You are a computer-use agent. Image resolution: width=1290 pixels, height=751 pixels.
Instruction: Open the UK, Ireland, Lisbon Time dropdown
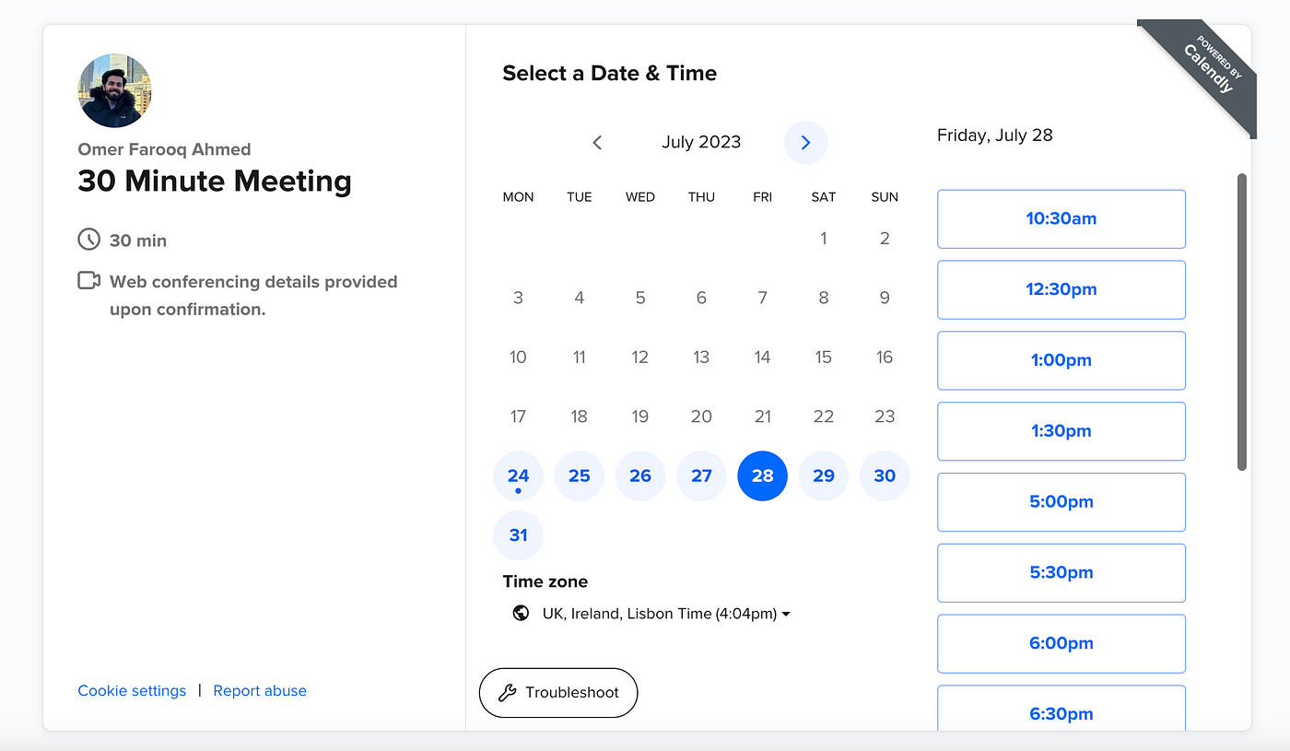point(665,614)
